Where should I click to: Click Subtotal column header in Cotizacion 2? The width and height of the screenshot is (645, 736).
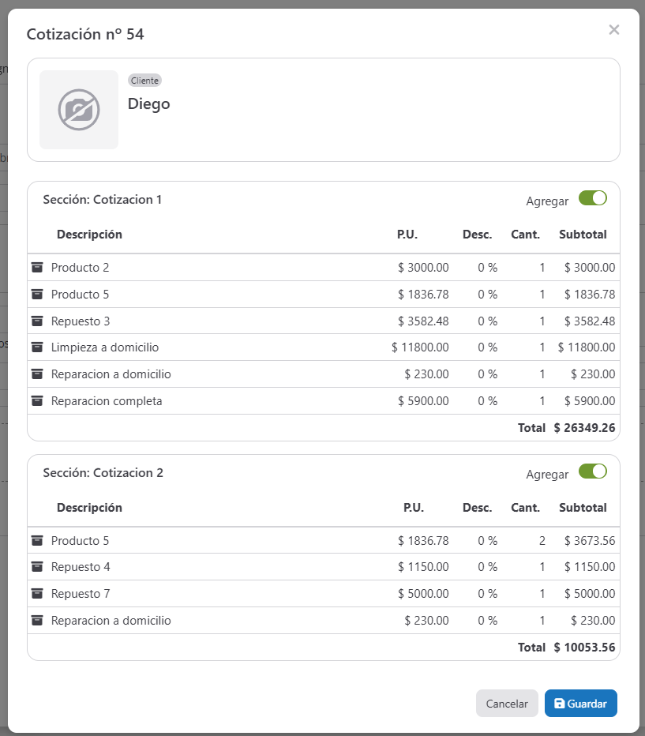coord(583,508)
